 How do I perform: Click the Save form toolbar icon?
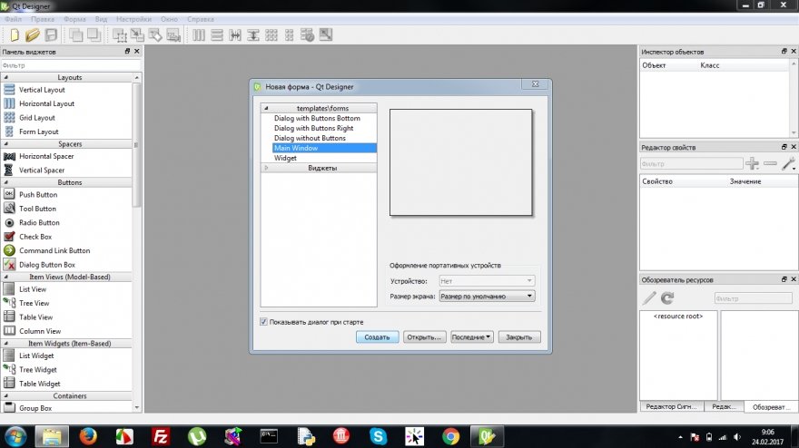(x=51, y=35)
